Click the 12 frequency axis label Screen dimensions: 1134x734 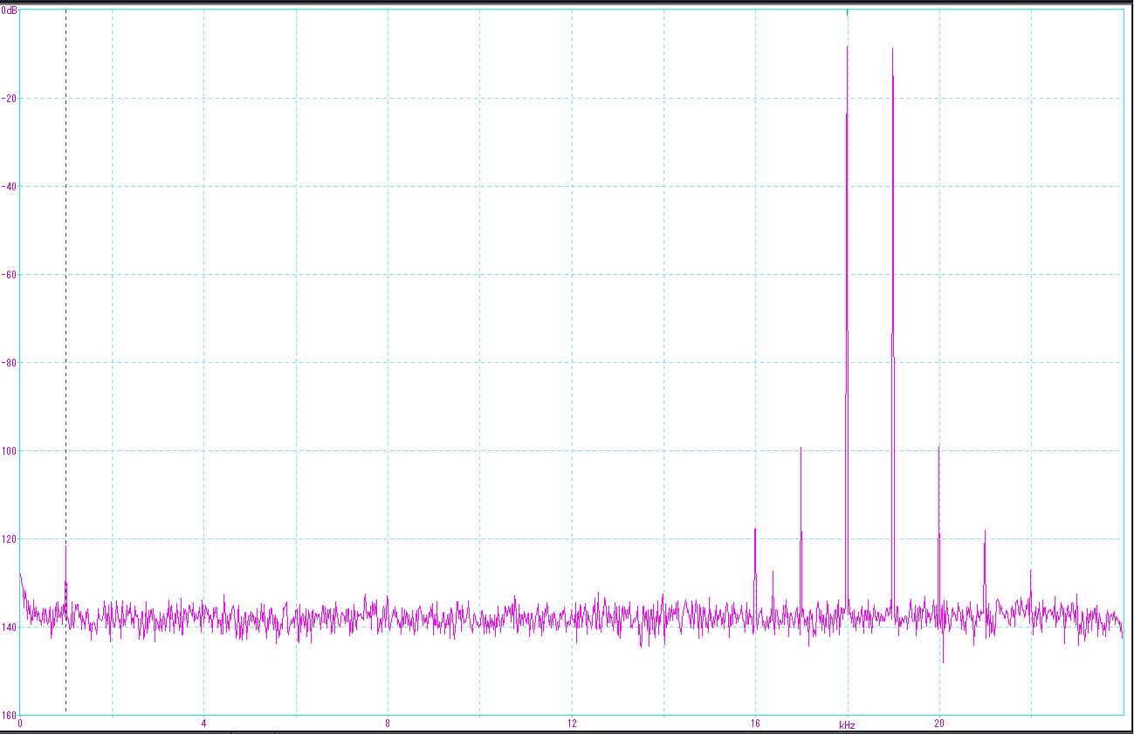[x=572, y=724]
